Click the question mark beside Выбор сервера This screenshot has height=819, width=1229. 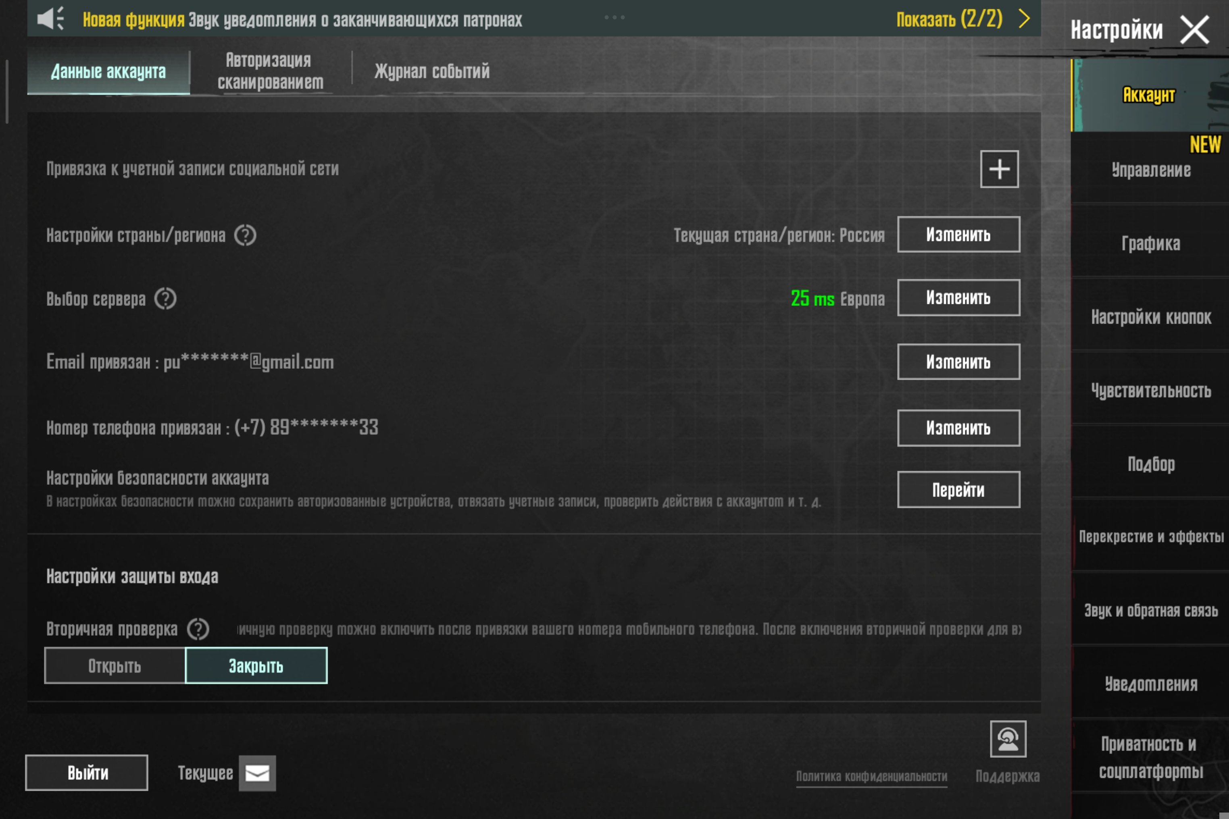(x=165, y=299)
